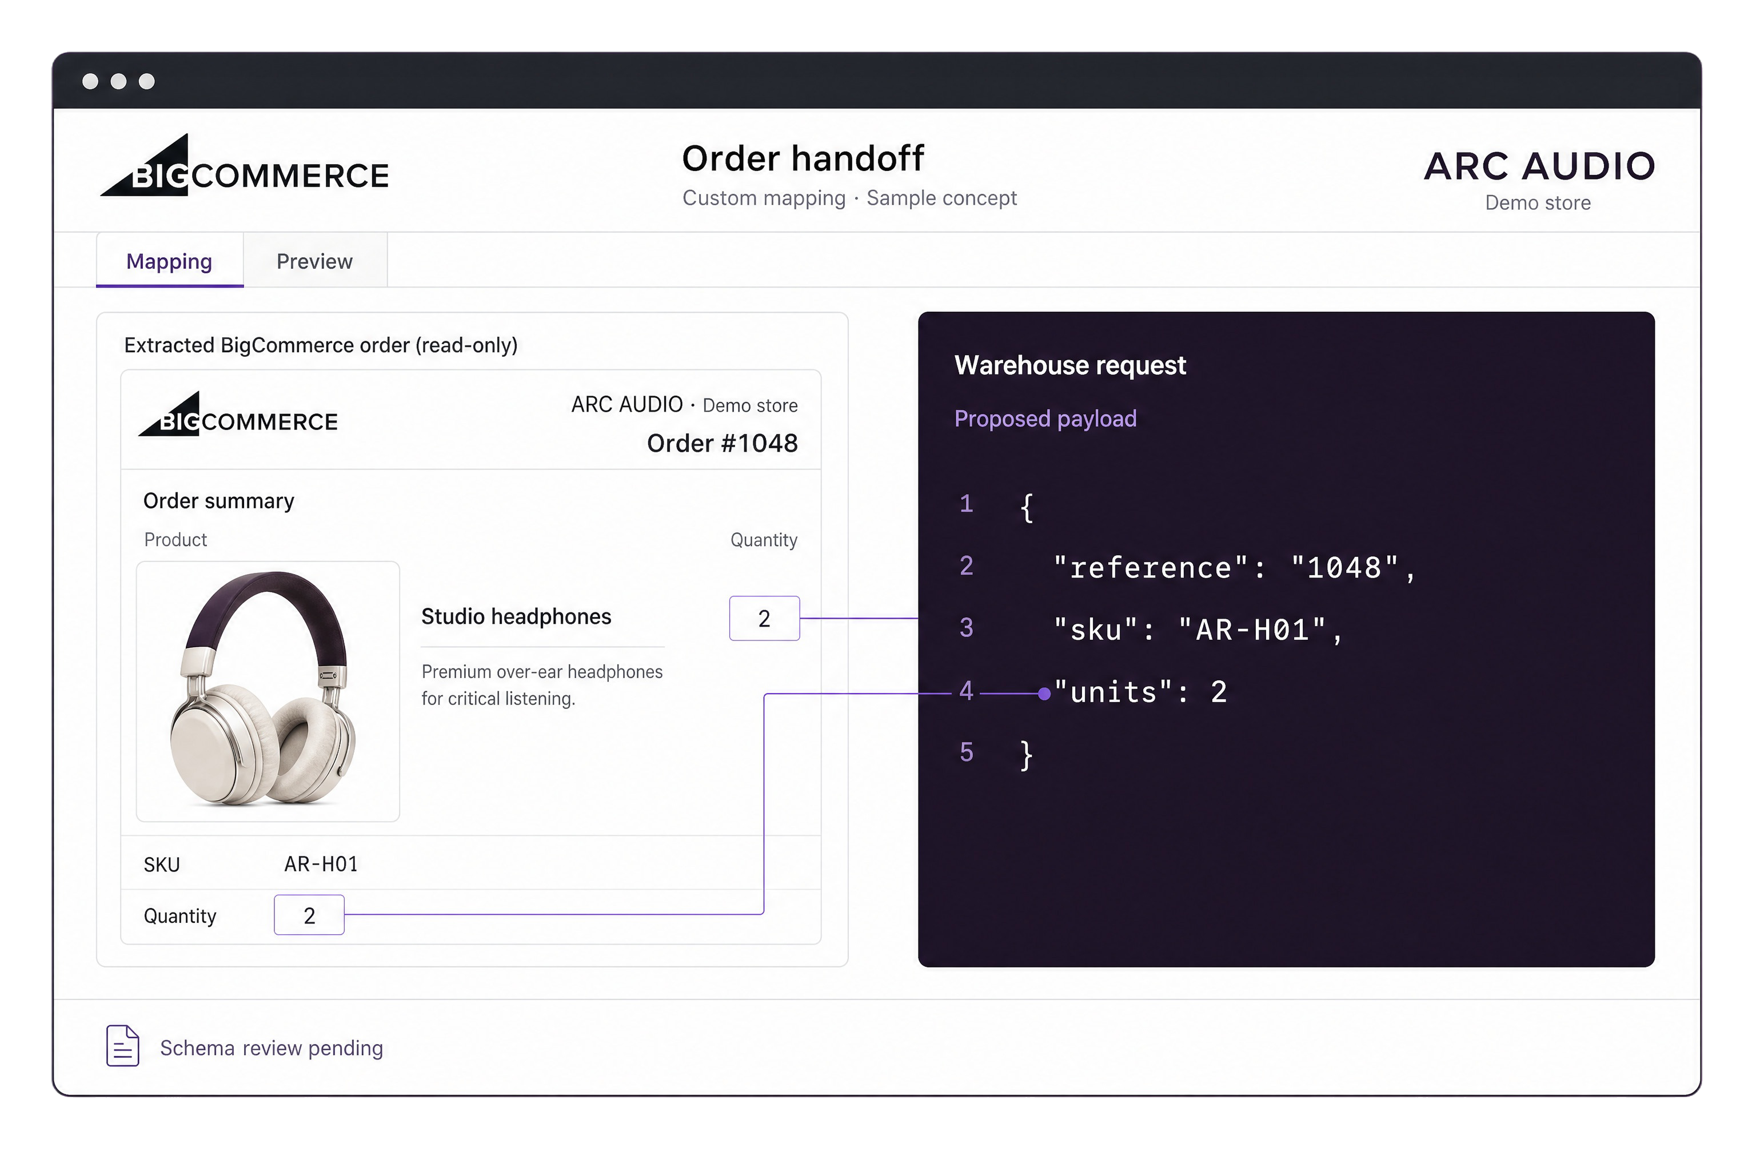Screen dimensions: 1756x1171
Task: Click the BigCommerce logo in the page header
Action: (244, 166)
